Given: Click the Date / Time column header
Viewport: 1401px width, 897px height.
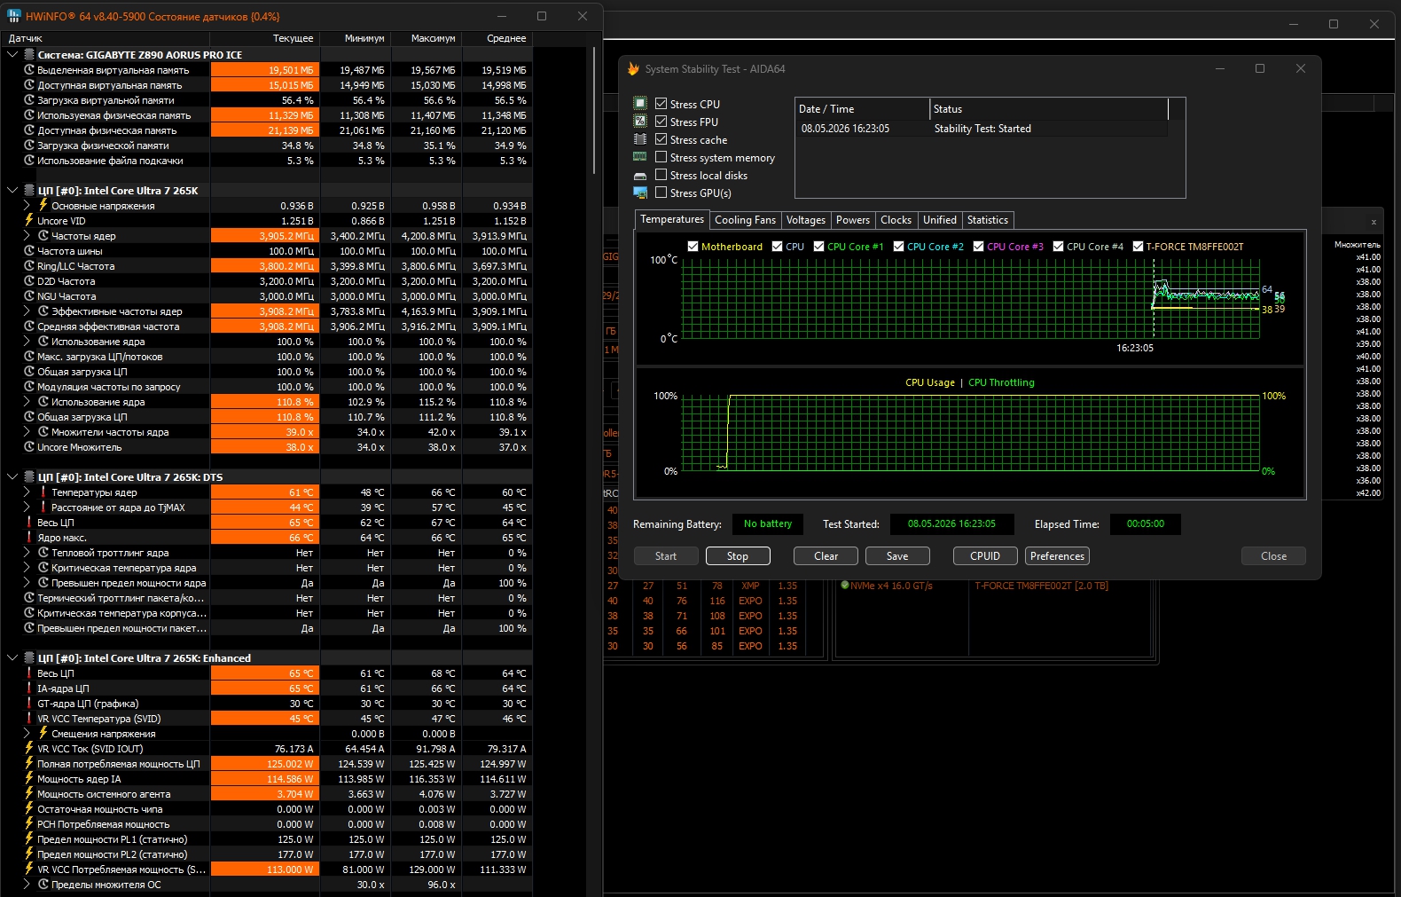Looking at the screenshot, I should 863,109.
